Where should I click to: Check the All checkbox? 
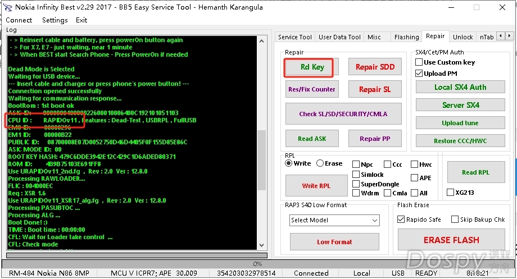tap(419, 193)
